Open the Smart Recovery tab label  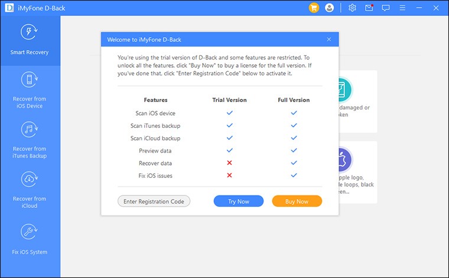30,52
